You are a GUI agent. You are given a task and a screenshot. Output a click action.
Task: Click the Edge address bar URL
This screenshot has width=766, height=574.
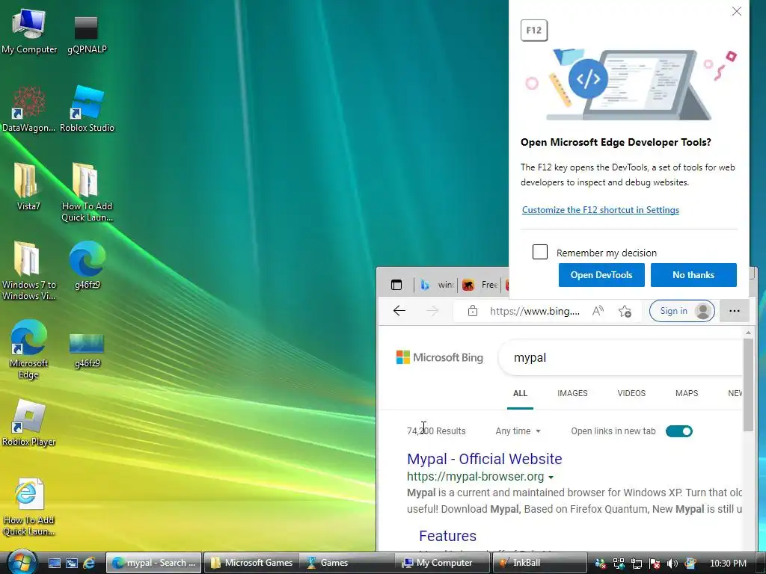click(x=534, y=311)
